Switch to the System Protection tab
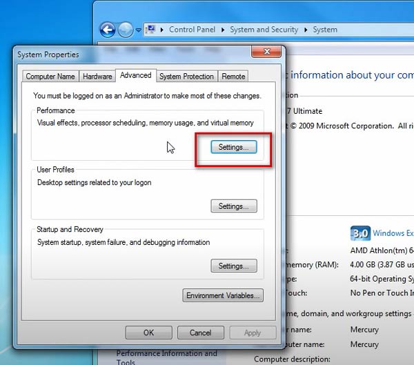Viewport: 414px width, 365px height. point(187,77)
